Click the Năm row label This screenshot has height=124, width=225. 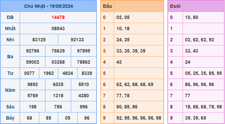tap(10, 90)
